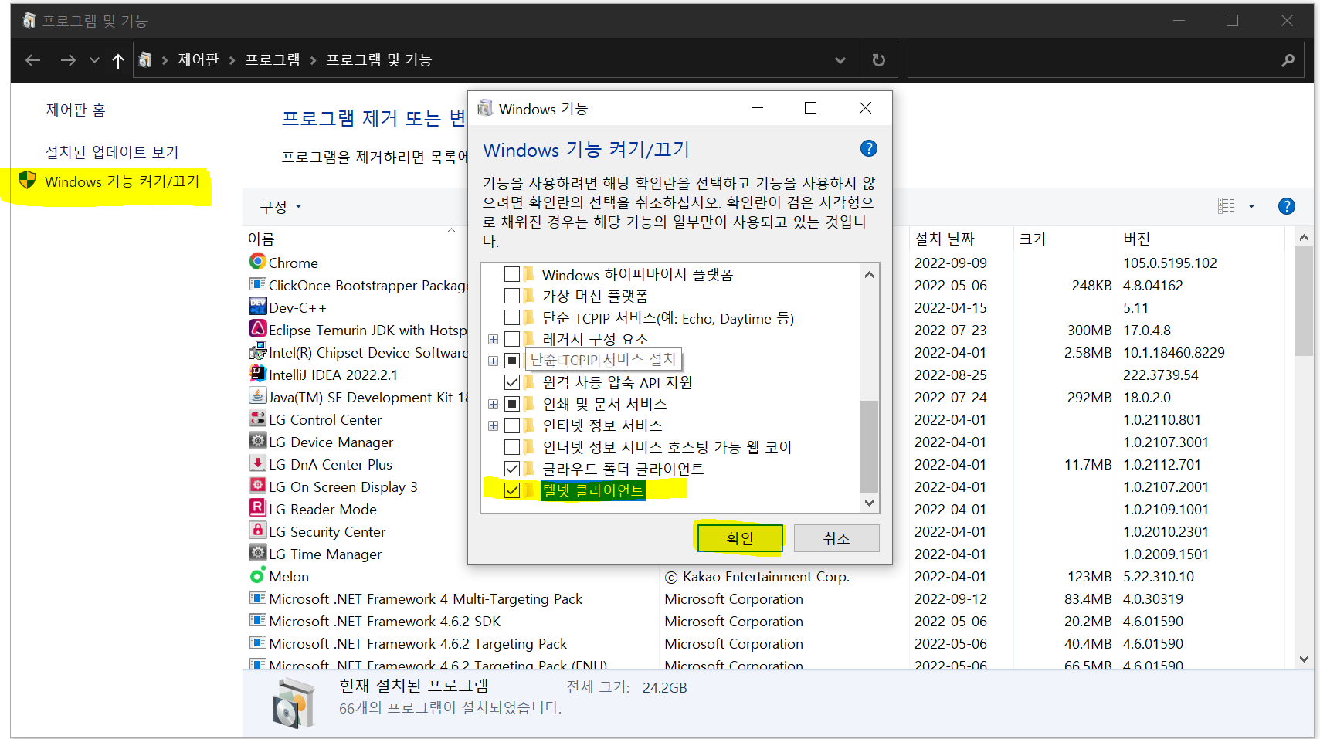Viewport: 1320px width, 739px height.
Task: Click the LG Control Center icon
Action: coord(258,419)
